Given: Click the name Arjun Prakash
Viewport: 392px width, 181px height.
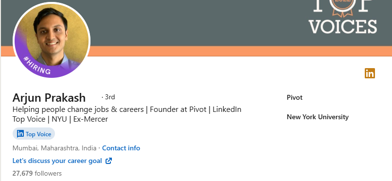Looking at the screenshot, I should pos(49,97).
